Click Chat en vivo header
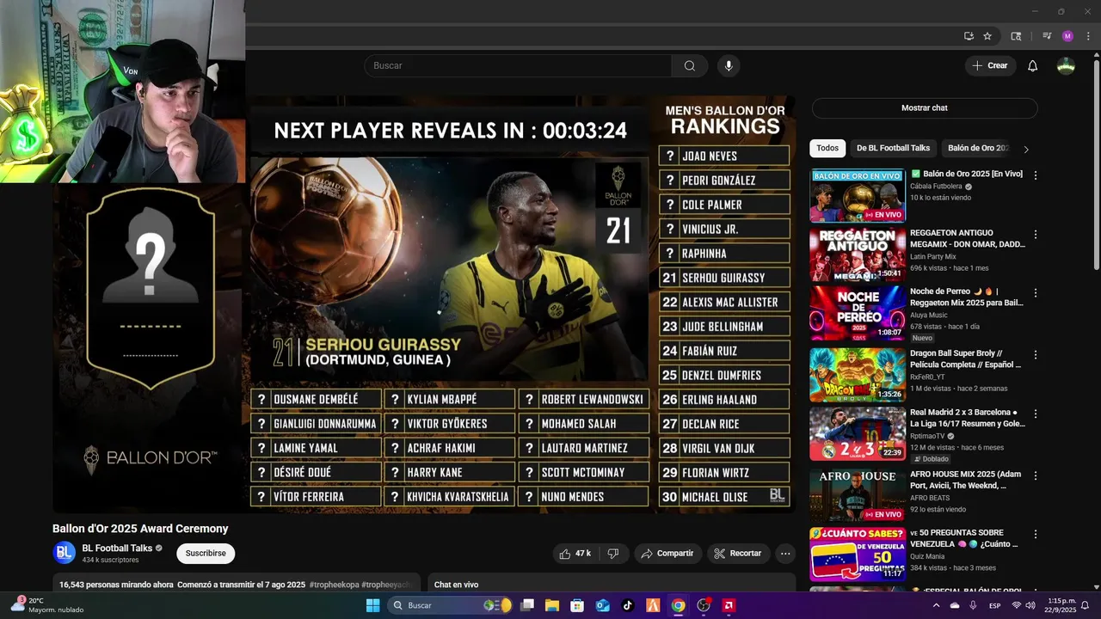 tap(456, 585)
